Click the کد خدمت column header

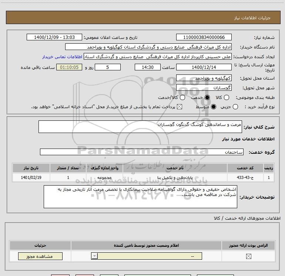click(245, 168)
